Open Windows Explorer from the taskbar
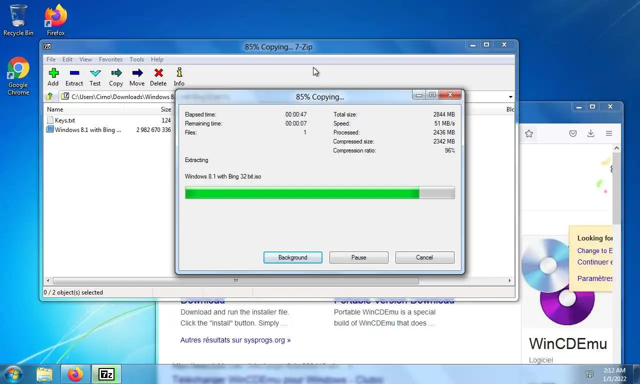Viewport: 640px width, 384px height. 44,374
